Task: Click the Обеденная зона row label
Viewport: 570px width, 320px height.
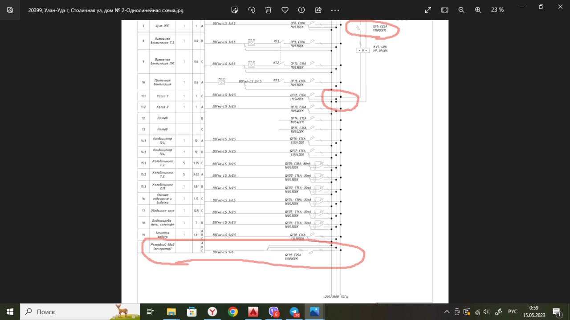Action: [x=162, y=211]
